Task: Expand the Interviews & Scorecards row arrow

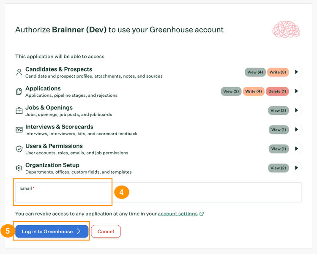Action: [297, 129]
